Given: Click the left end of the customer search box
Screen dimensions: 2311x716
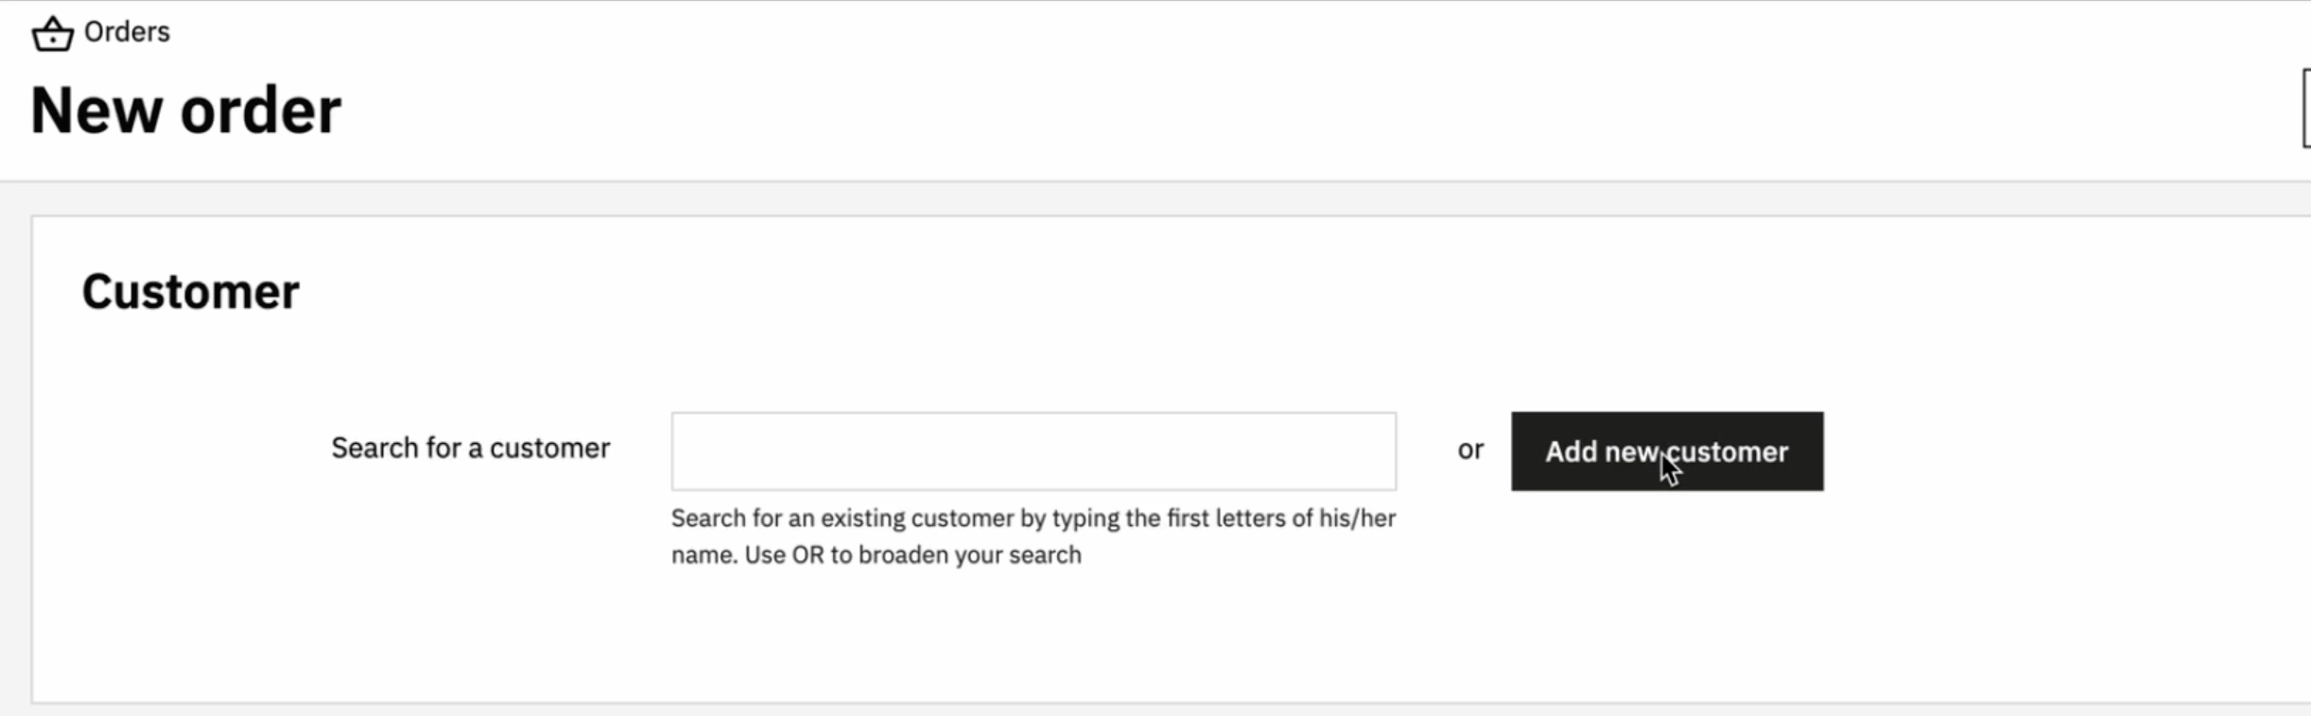Looking at the screenshot, I should (x=700, y=452).
